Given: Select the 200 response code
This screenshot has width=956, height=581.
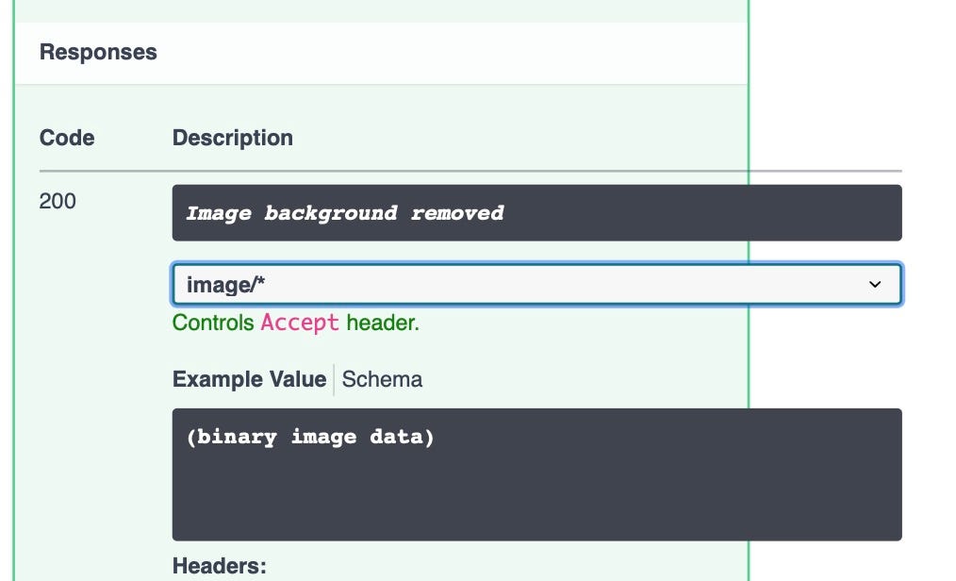Looking at the screenshot, I should (58, 201).
